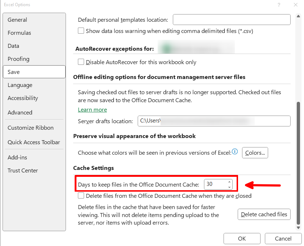Click the up arrow on cache days spinner
304x246 pixels.
pos(230,182)
